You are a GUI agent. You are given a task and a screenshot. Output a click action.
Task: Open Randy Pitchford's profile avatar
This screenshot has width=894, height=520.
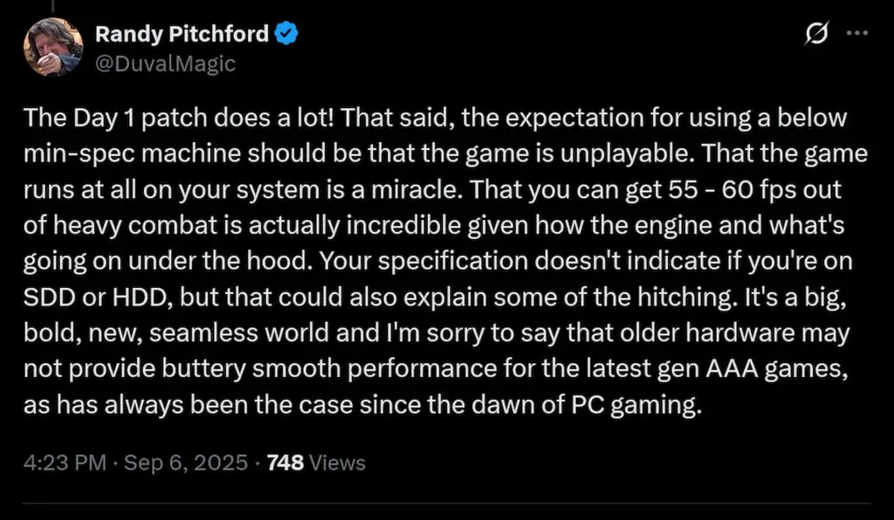click(53, 46)
